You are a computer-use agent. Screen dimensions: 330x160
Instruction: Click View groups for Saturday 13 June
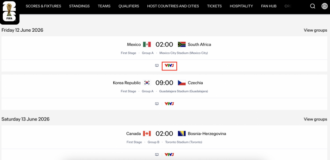pos(315,119)
